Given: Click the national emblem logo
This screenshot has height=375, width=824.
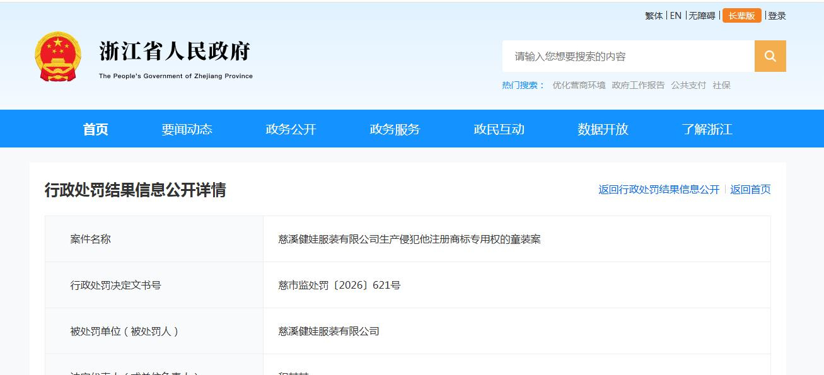Looking at the screenshot, I should pyautogui.click(x=58, y=57).
